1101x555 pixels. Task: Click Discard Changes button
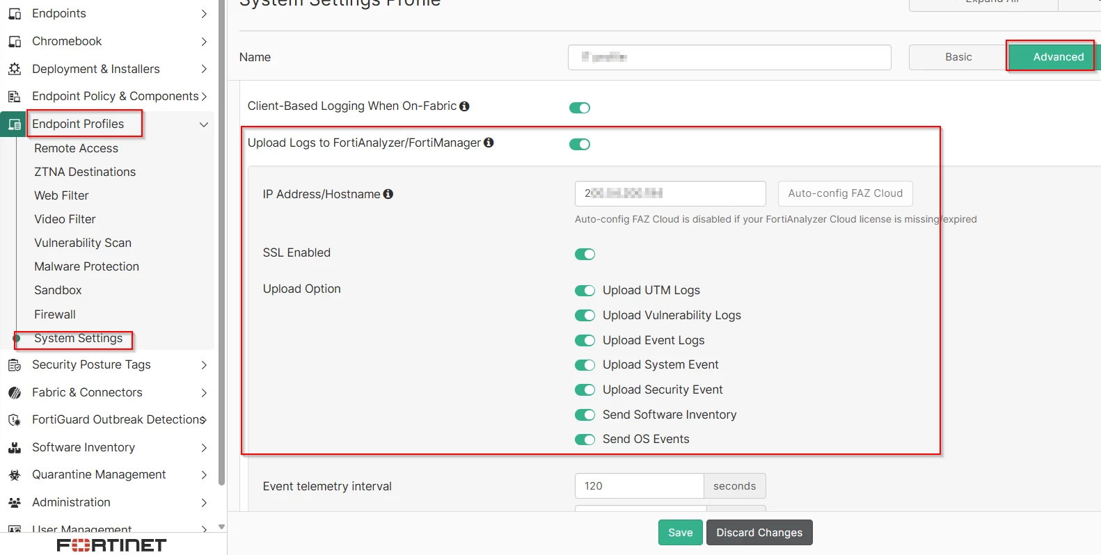point(759,533)
